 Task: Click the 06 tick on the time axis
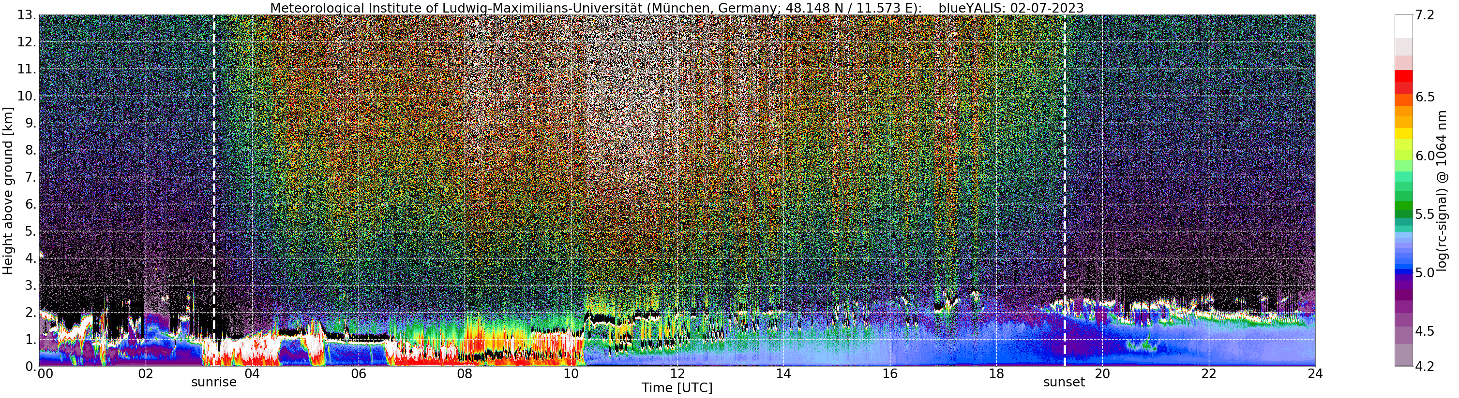(x=359, y=374)
